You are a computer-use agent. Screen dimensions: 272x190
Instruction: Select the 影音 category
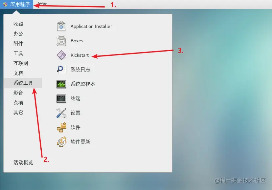point(18,93)
